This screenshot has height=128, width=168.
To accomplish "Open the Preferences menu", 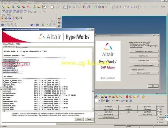I will 93,4.
